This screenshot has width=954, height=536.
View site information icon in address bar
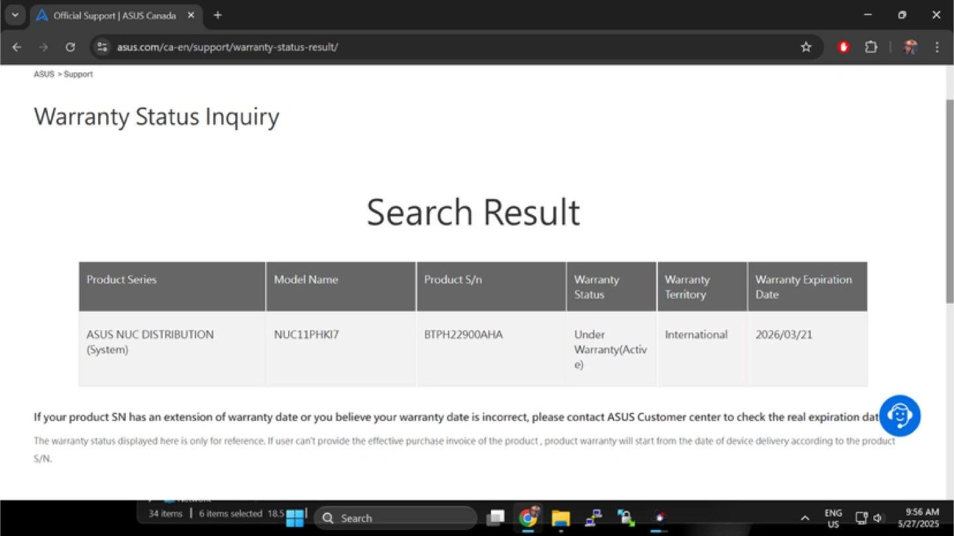102,47
